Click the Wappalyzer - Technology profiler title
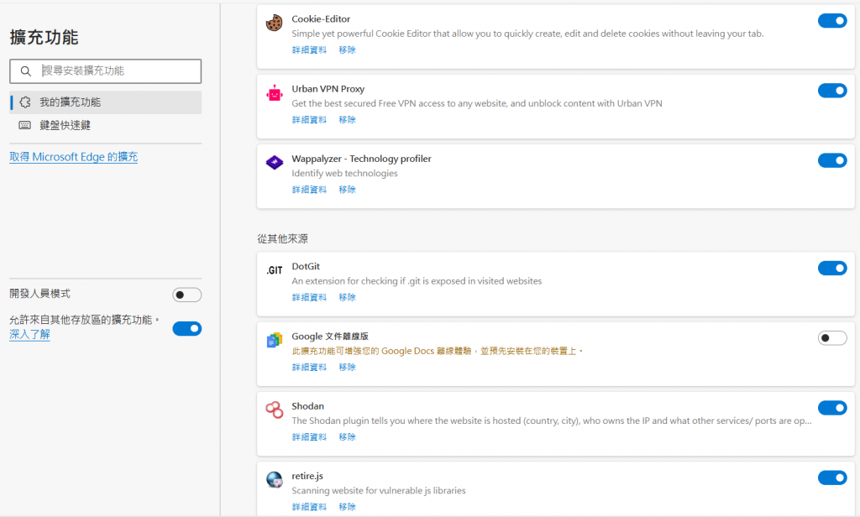 click(x=361, y=159)
